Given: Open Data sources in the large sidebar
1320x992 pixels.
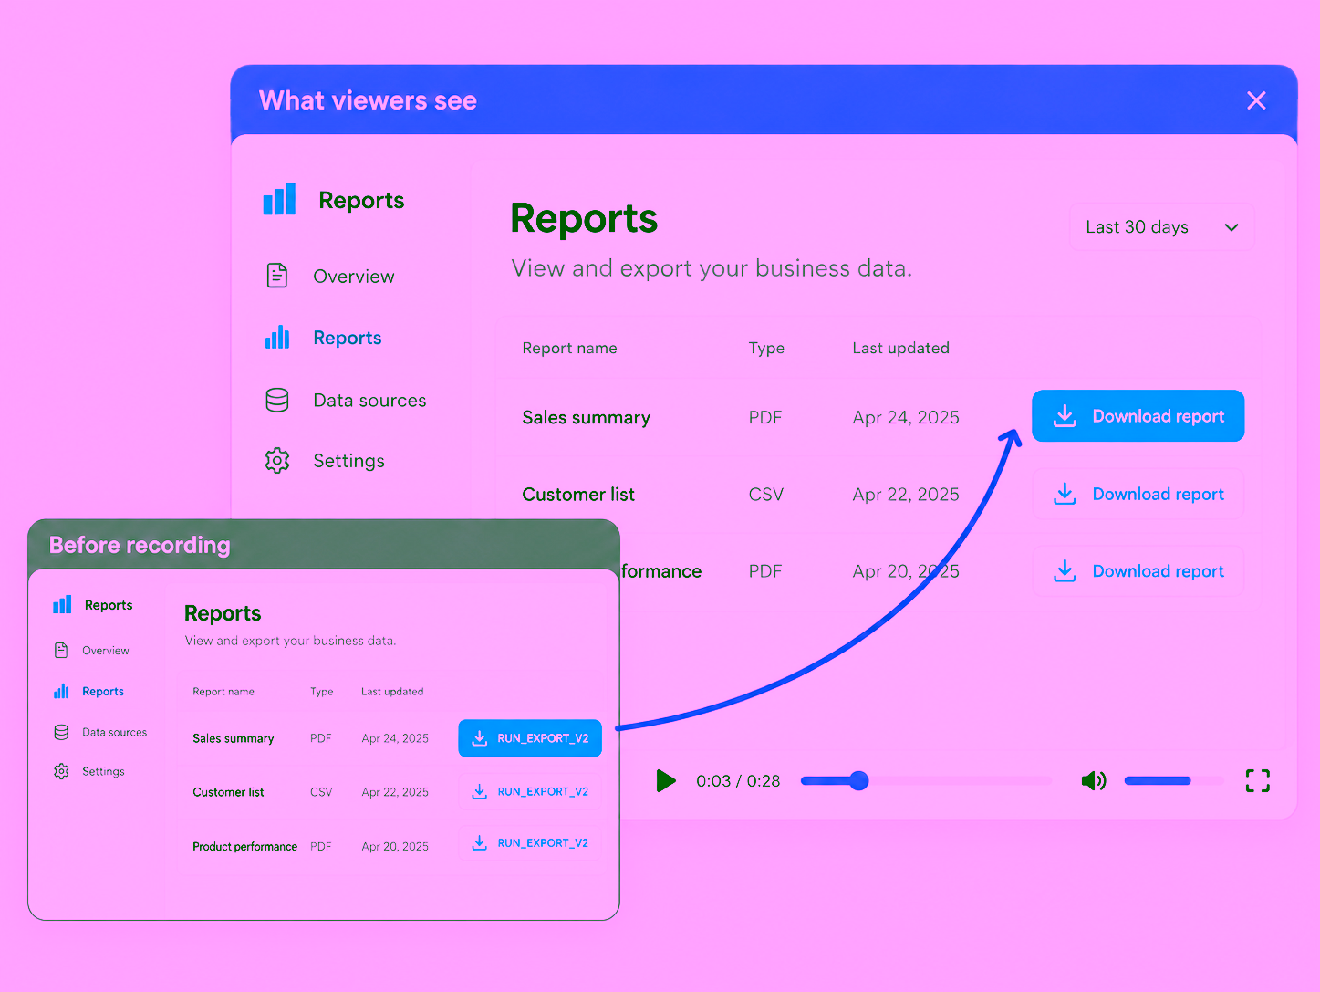Looking at the screenshot, I should coord(369,401).
